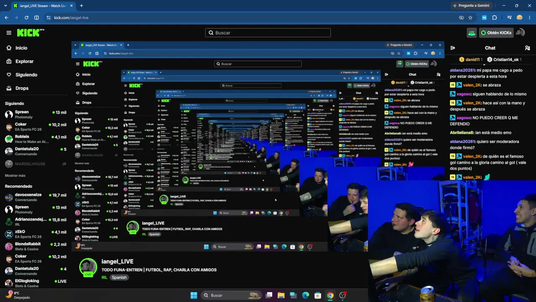The image size is (536, 302).
Task: Open Task View from the taskbar
Action: point(269,295)
